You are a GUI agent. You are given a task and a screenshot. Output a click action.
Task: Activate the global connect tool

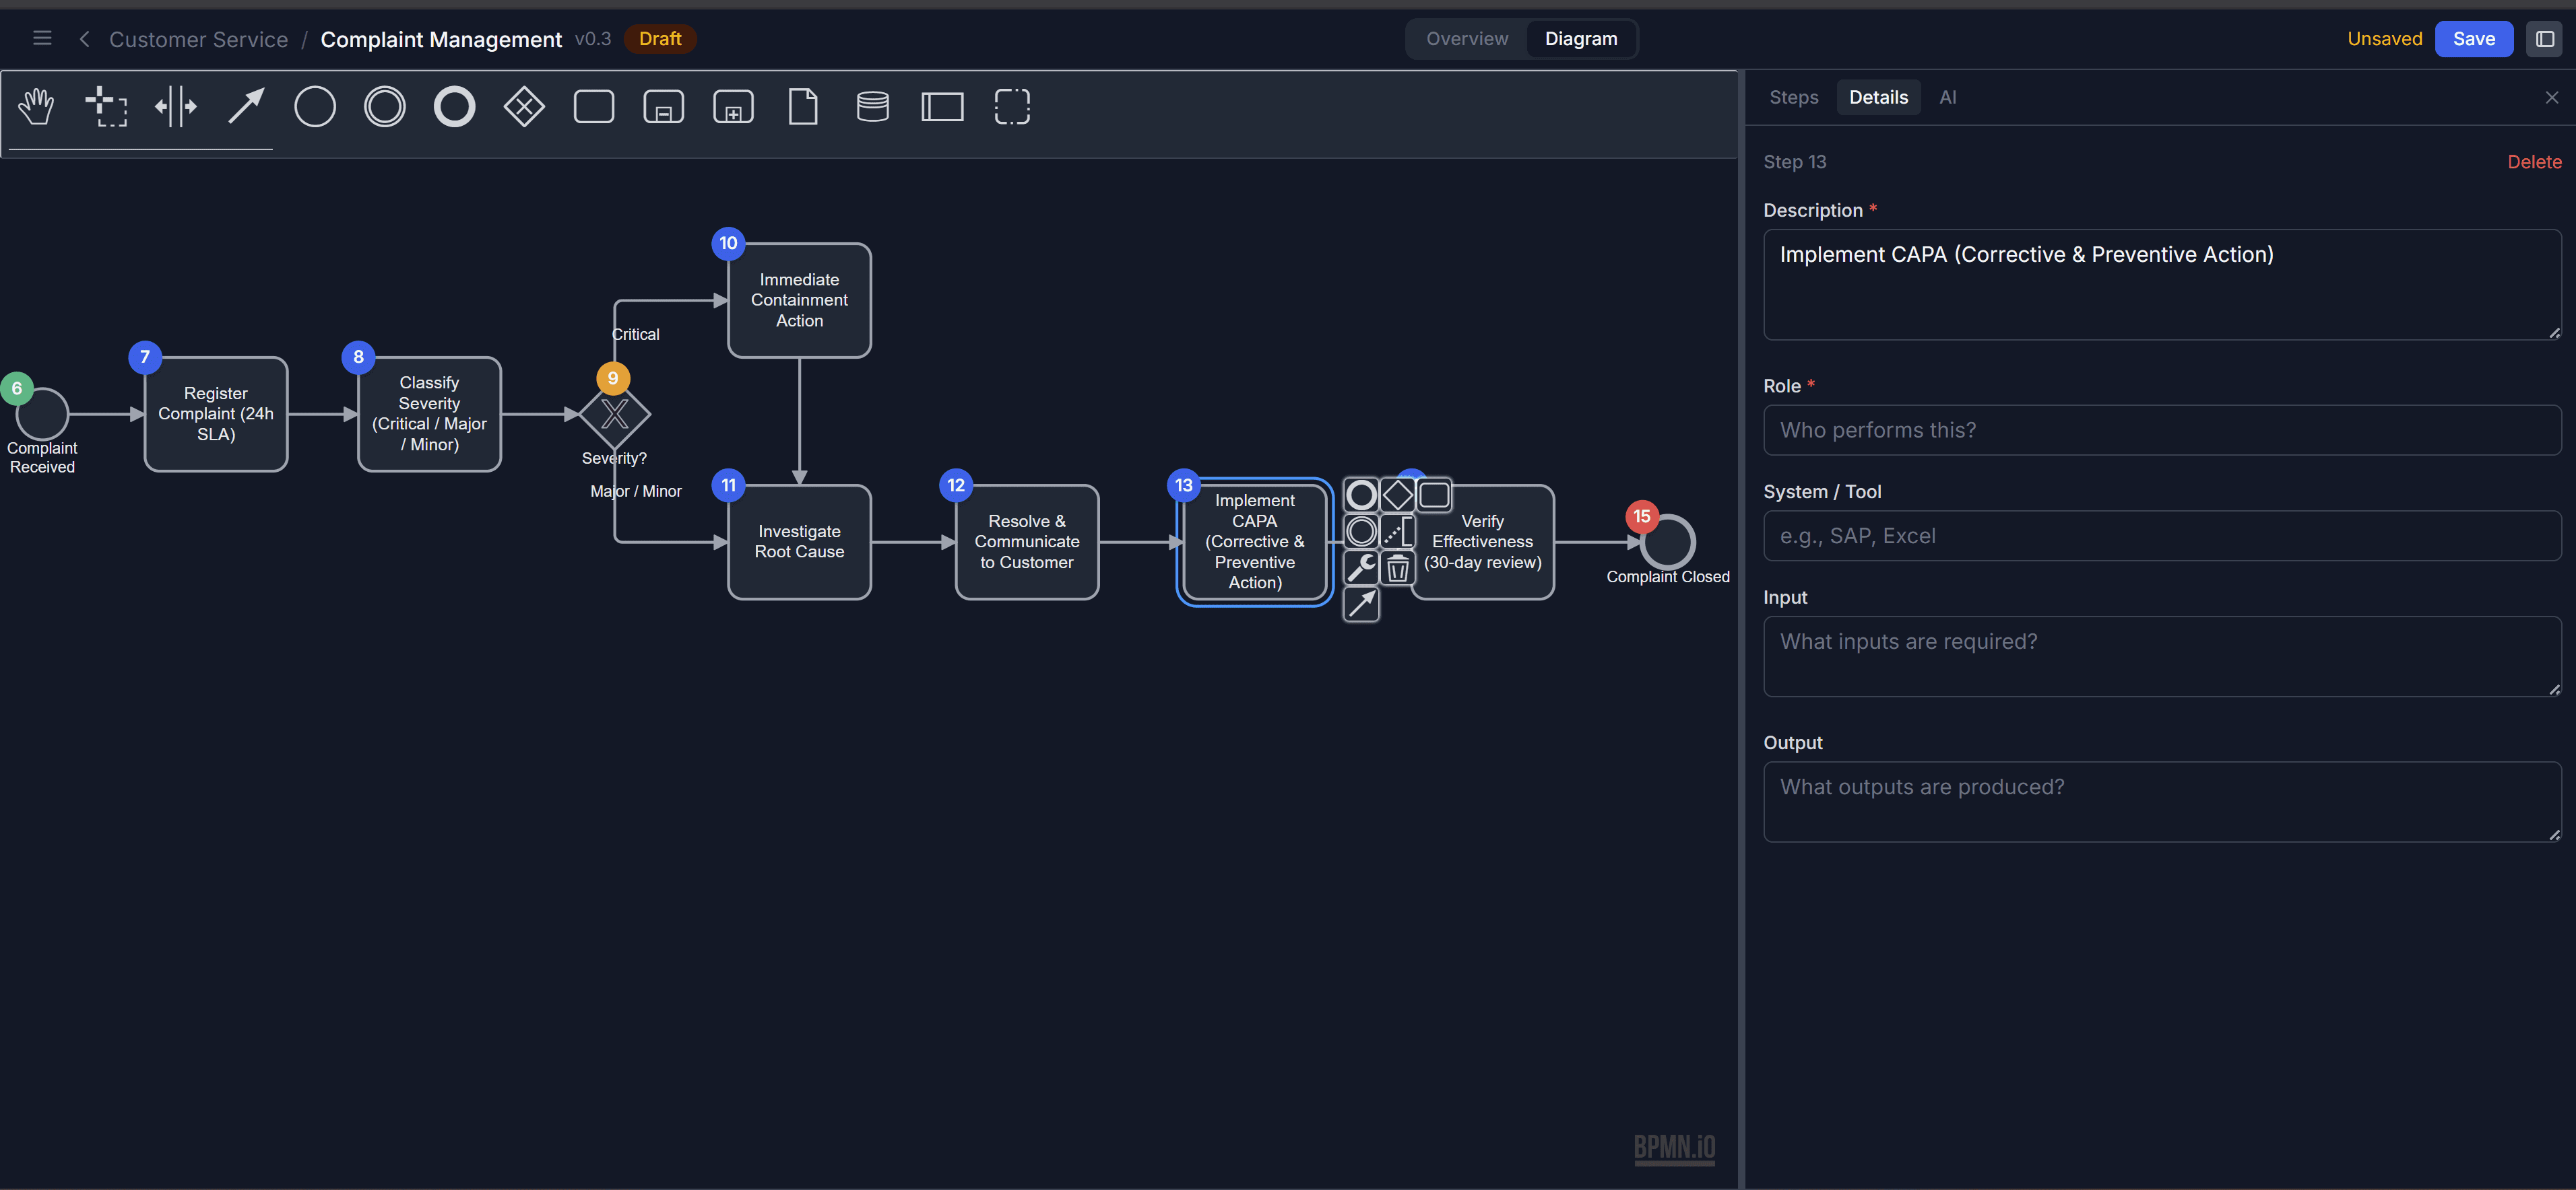245,106
